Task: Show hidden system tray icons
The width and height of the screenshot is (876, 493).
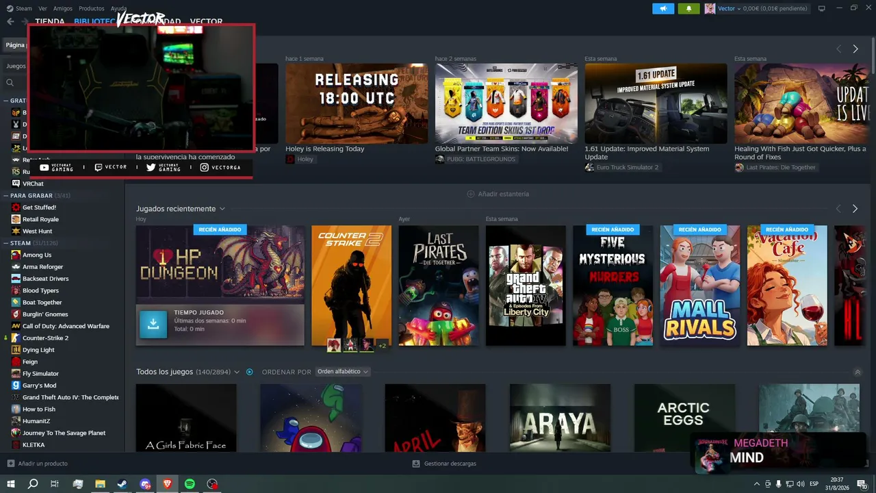Action: coord(757,484)
